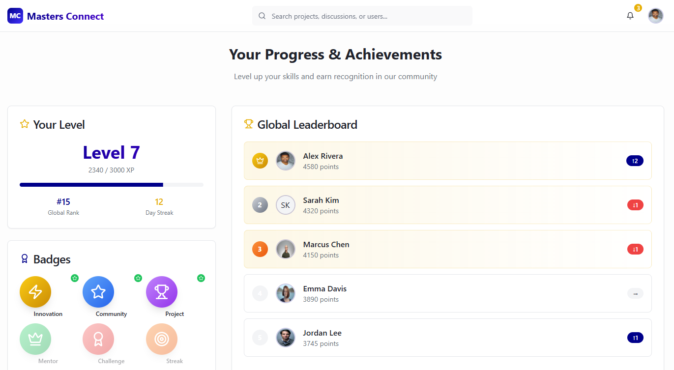The height and width of the screenshot is (370, 674).
Task: Click the notification bell icon
Action: point(630,16)
